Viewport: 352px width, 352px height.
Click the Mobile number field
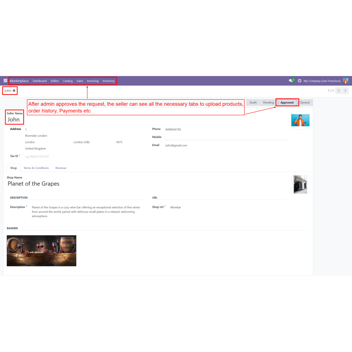point(226,137)
